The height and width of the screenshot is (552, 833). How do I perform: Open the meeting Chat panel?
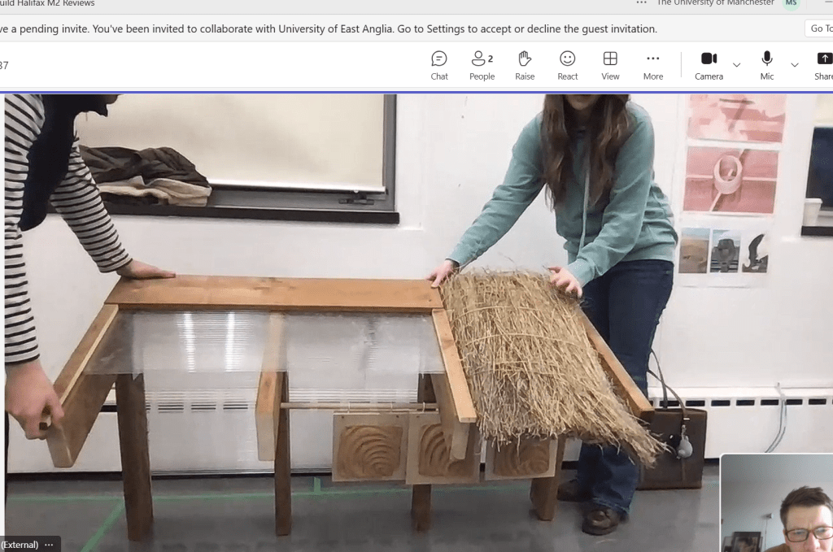tap(439, 65)
